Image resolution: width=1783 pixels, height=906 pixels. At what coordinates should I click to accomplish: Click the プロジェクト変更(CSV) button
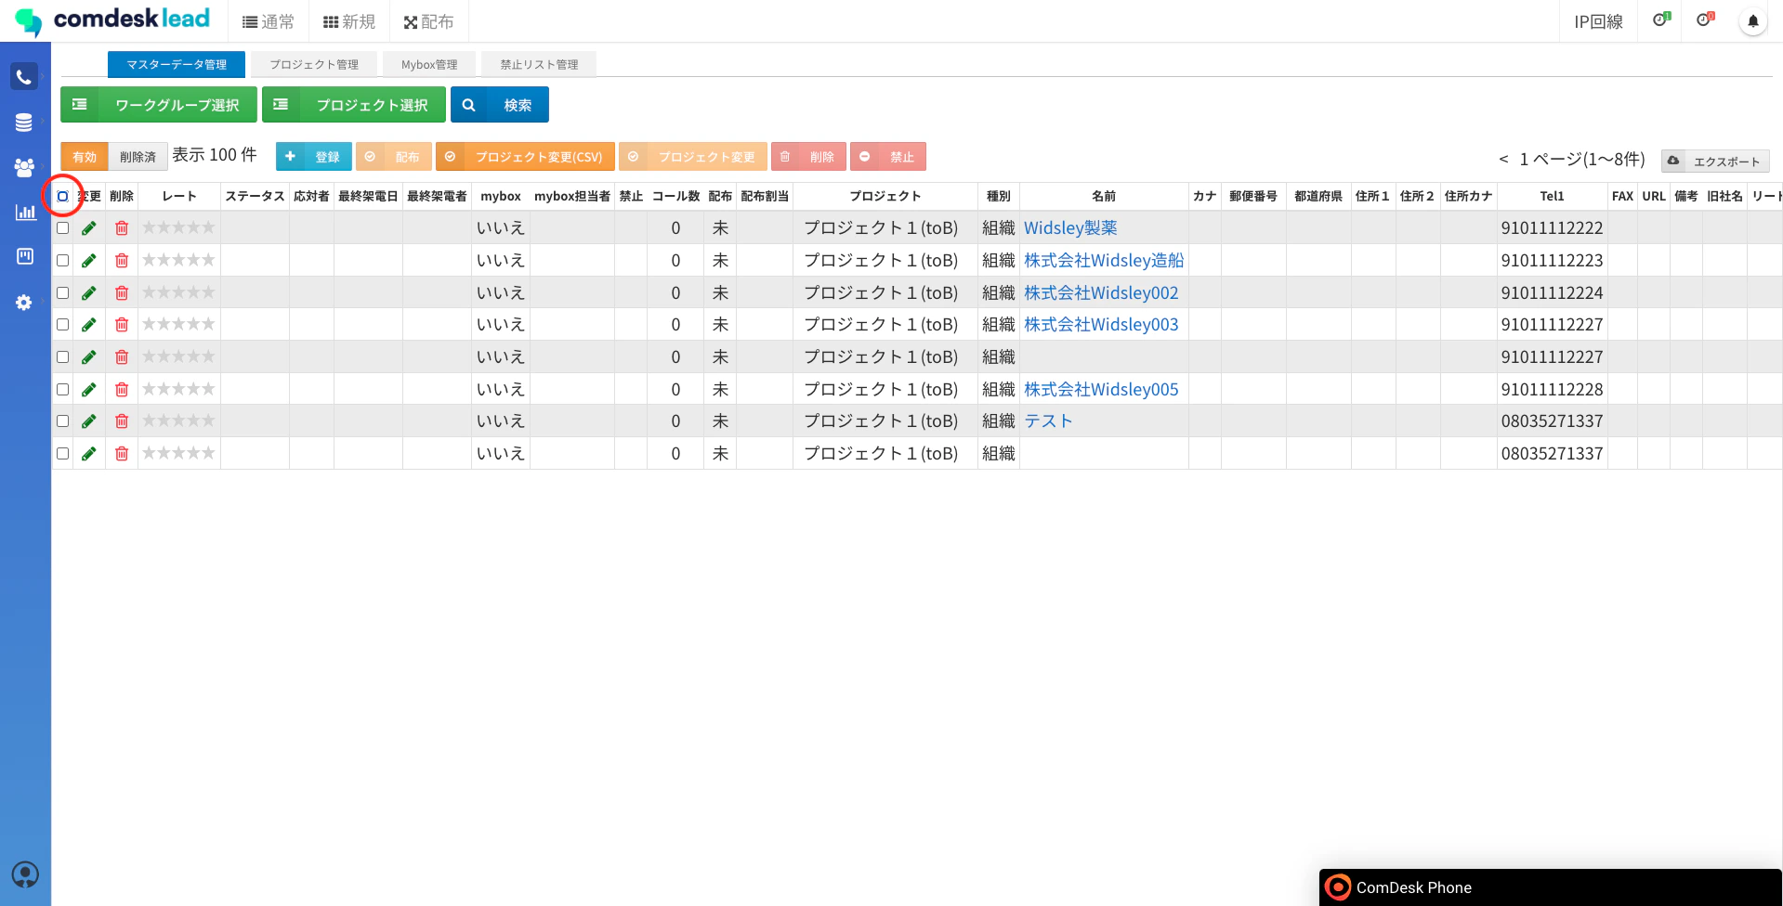coord(525,157)
